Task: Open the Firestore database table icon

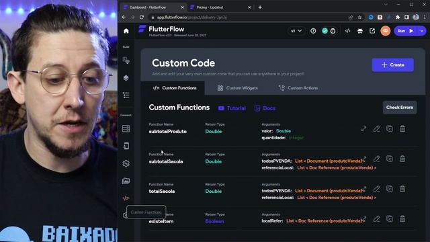Action: [x=126, y=128]
